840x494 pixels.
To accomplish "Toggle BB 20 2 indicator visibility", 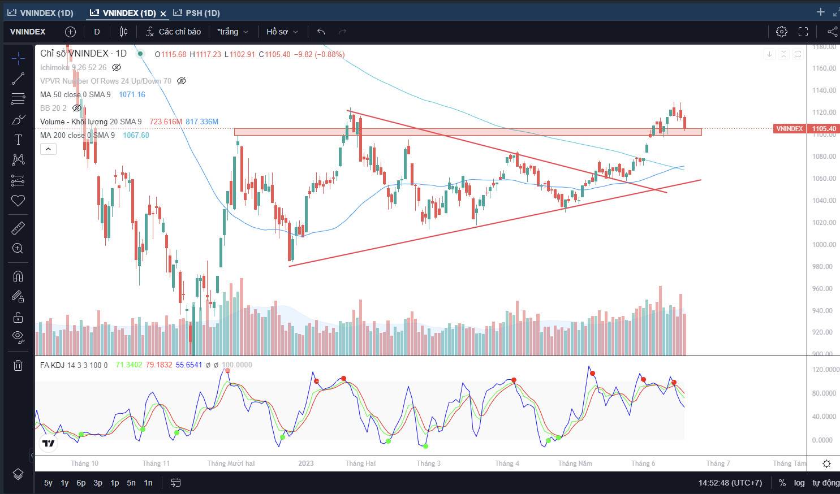I will [x=77, y=108].
